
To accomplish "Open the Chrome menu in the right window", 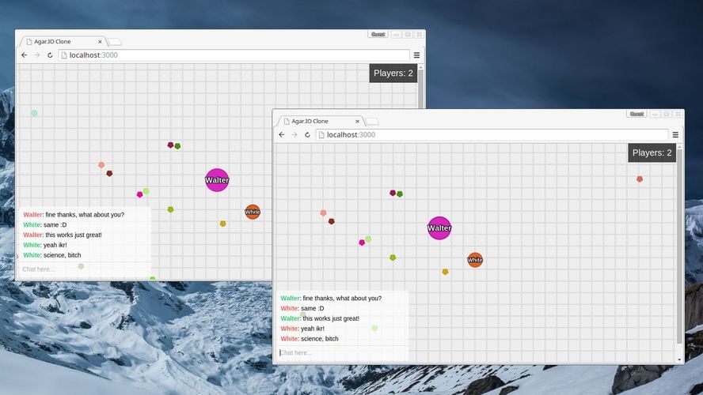I will (675, 134).
